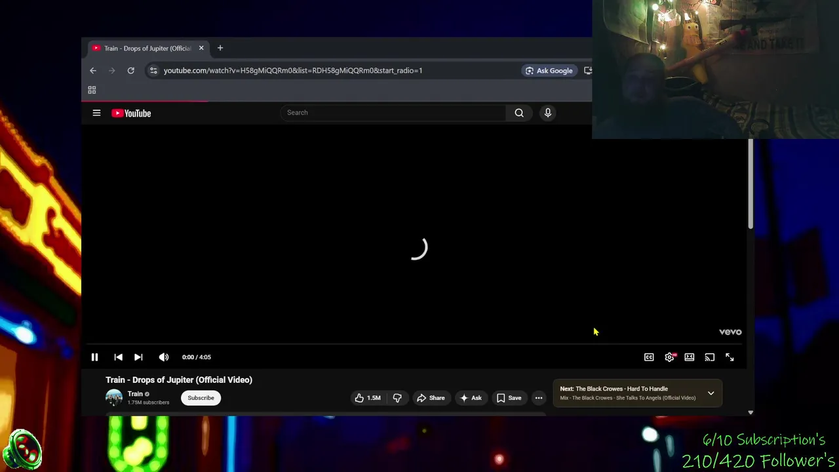
Task: Open the YouTube guide hamburger menu
Action: pyautogui.click(x=96, y=113)
